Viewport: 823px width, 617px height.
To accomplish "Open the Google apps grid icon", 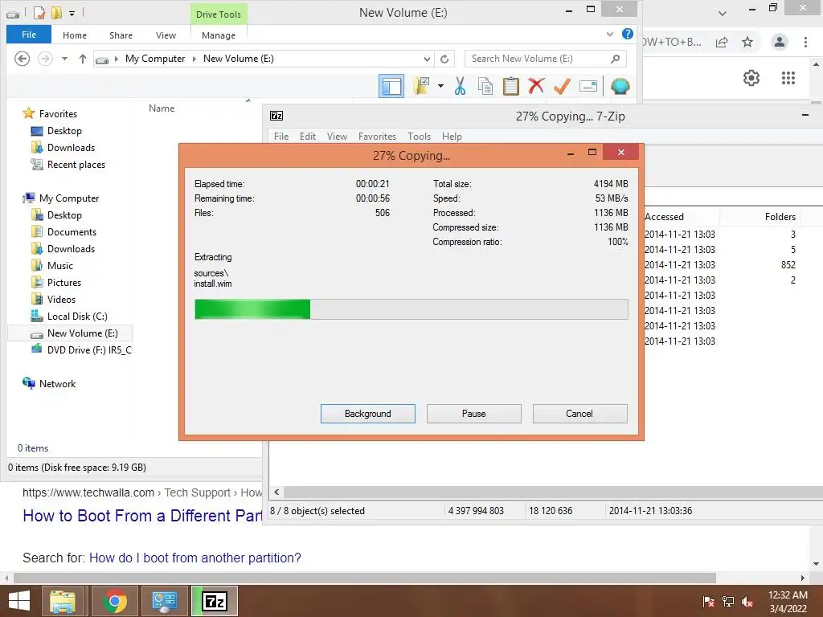I will tap(788, 78).
